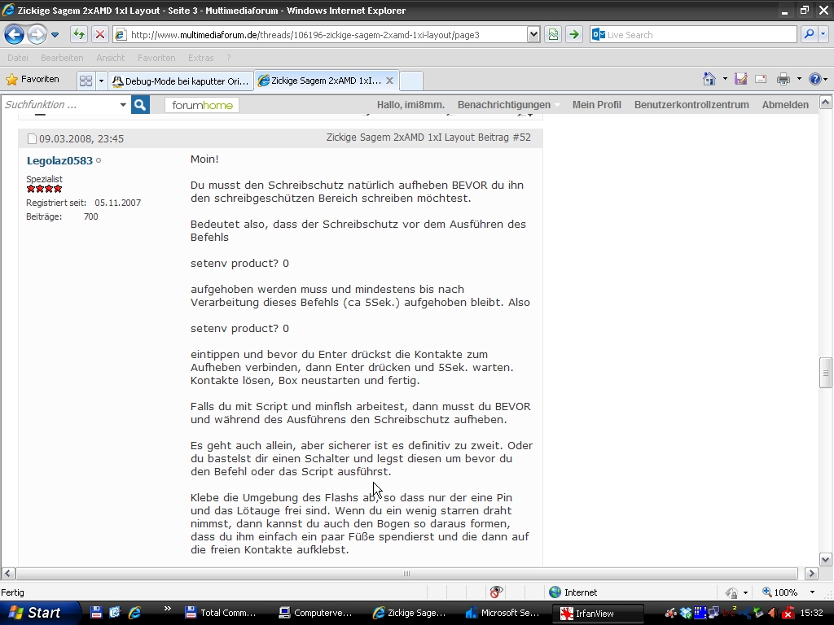Open the Favoriten menu in menu bar
834x625 pixels.
[156, 58]
